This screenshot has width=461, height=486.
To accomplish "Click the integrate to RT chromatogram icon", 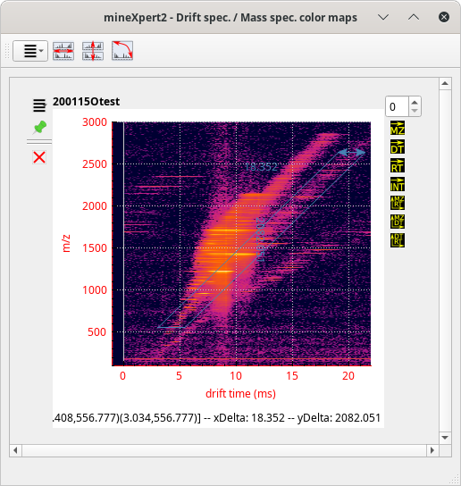I will 398,165.
